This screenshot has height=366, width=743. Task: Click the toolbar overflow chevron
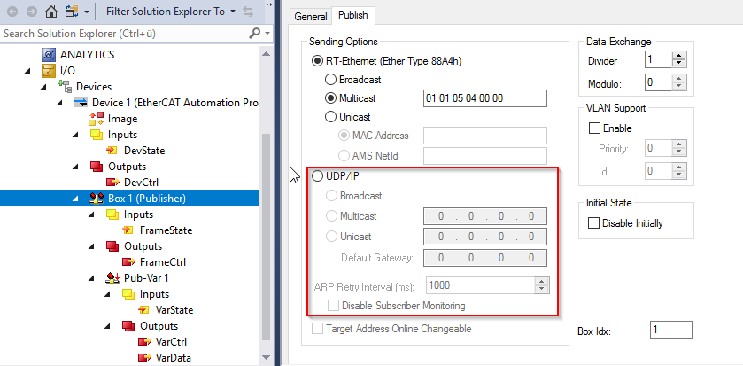(267, 4)
